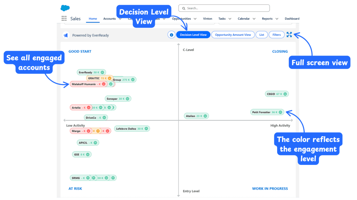Image resolution: width=357 pixels, height=200 pixels.
Task: Click the arrow icon on CEGID chip
Action: (x=285, y=94)
